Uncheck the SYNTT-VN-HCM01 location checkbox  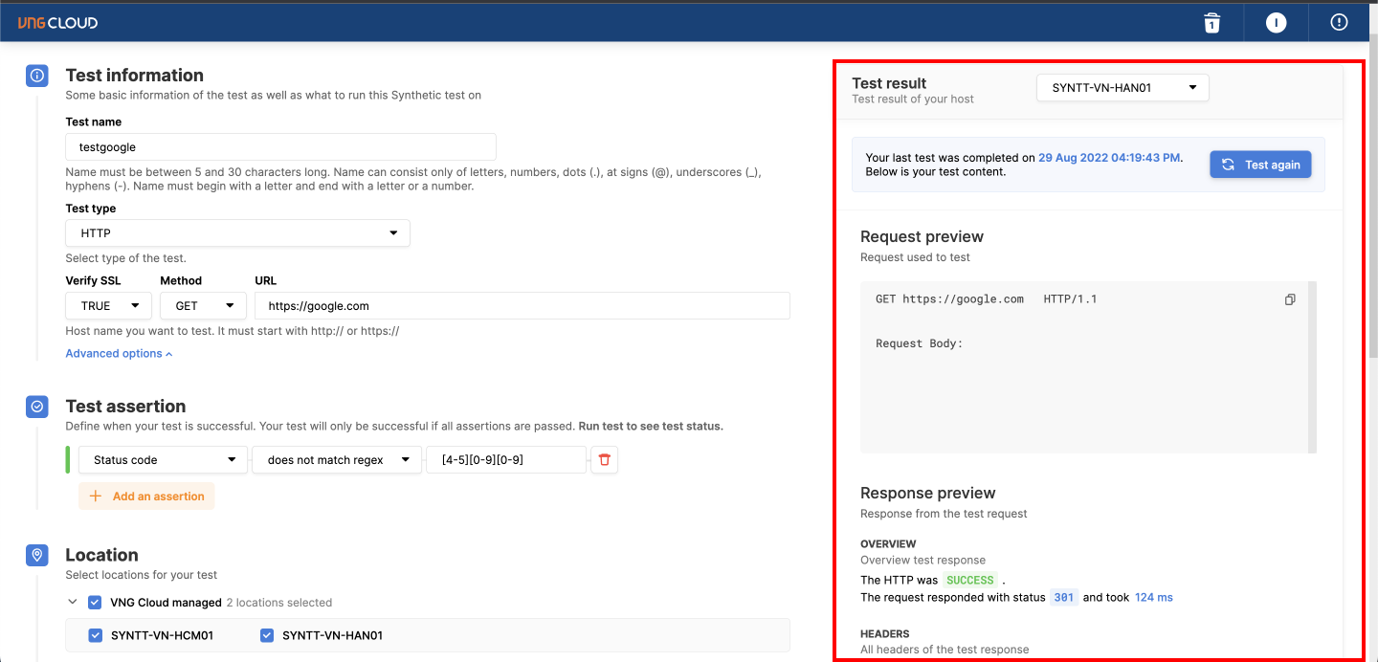(96, 635)
